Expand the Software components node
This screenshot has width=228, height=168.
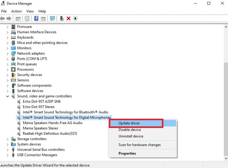point(8,86)
